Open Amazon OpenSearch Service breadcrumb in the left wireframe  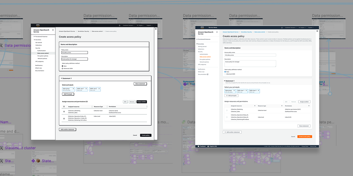click(x=67, y=31)
